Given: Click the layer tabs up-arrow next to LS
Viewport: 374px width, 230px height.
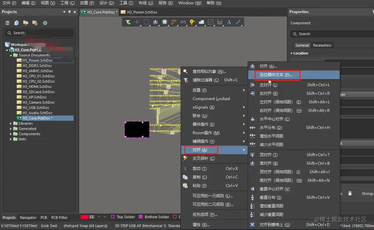Looking at the screenshot, I should click(99, 217).
